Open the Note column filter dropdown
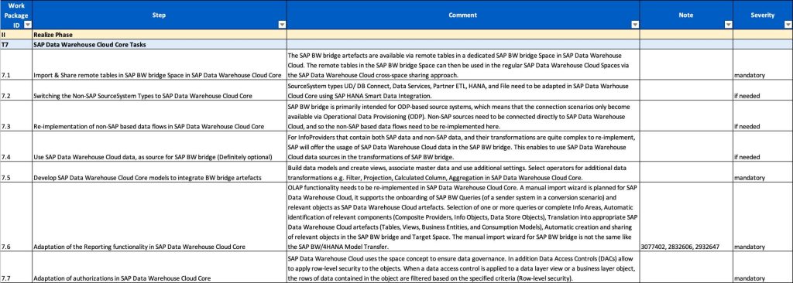Viewport: 793px width, 283px height. coord(728,24)
